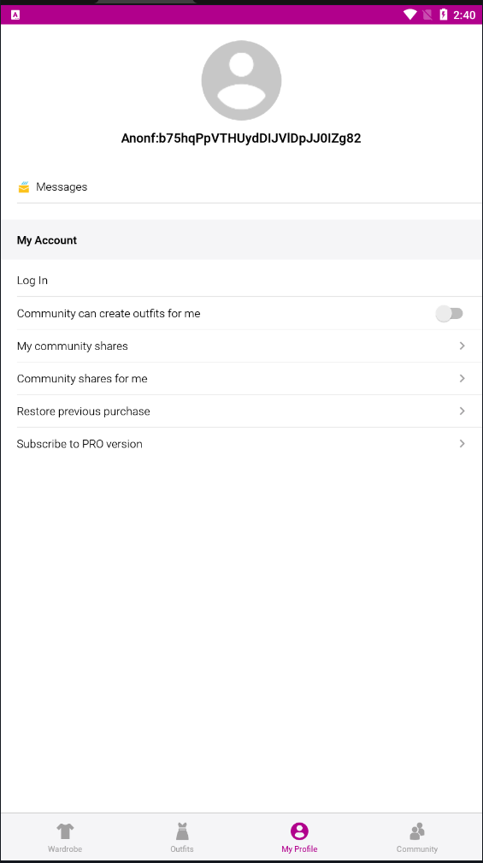Screen dimensions: 483x863
Task: Click the Restore previous purchase chevron
Action: (x=462, y=411)
